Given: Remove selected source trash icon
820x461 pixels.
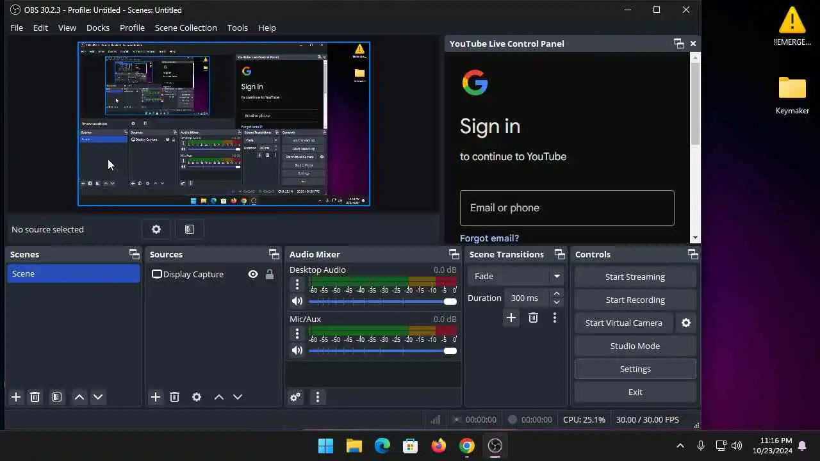Looking at the screenshot, I should (x=174, y=397).
